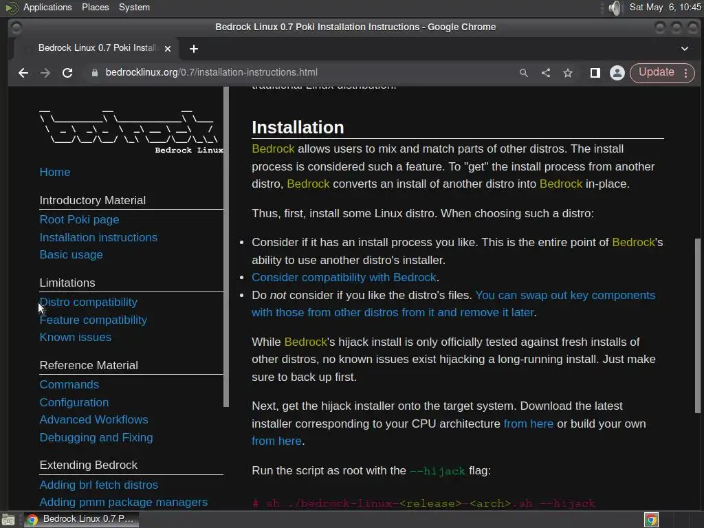
Task: Click the main page vertical scrollbar
Action: (x=697, y=325)
